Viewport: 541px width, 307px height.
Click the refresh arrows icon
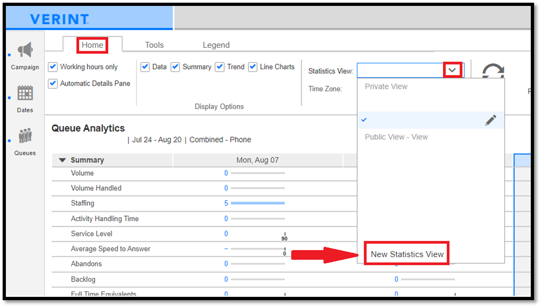coord(493,71)
